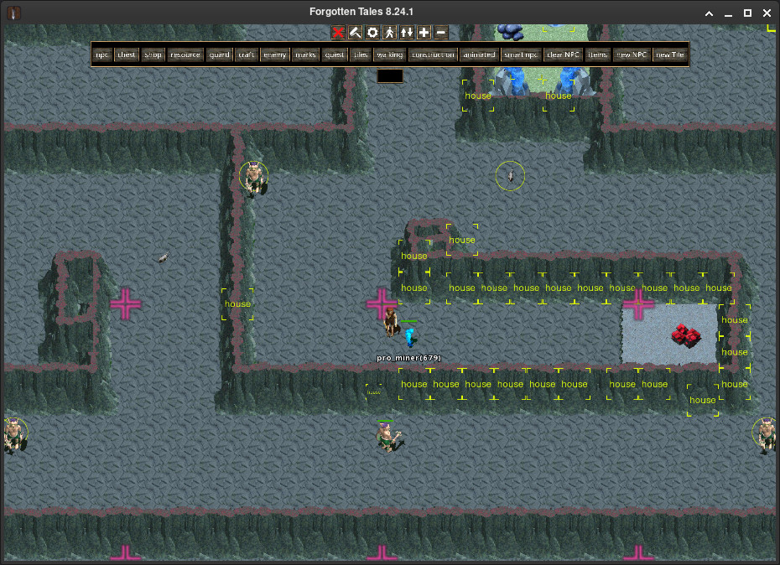The image size is (780, 565).
Task: Toggle the walking layer button
Action: point(389,55)
